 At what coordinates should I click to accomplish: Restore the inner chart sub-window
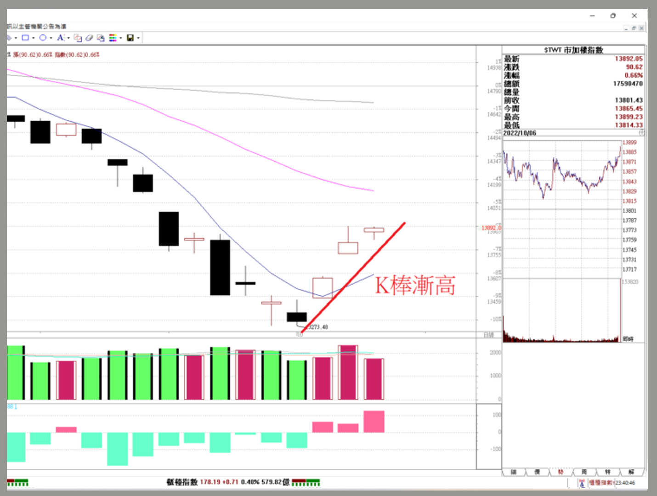(634, 28)
